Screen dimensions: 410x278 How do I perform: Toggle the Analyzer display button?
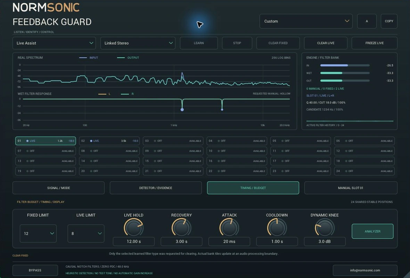pos(372,231)
